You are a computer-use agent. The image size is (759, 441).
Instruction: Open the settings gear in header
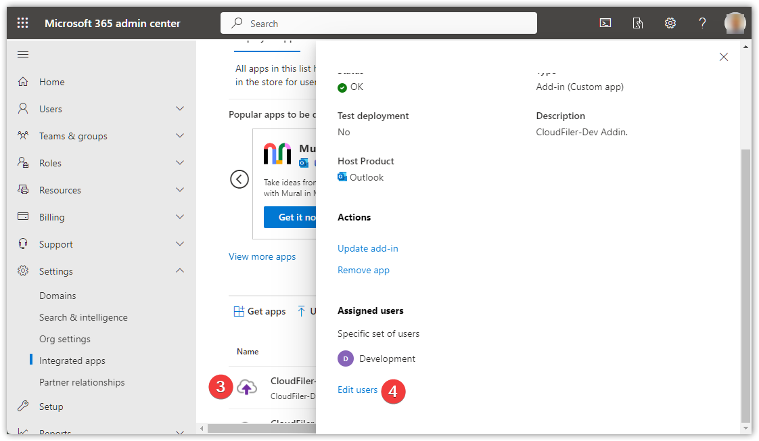point(670,23)
